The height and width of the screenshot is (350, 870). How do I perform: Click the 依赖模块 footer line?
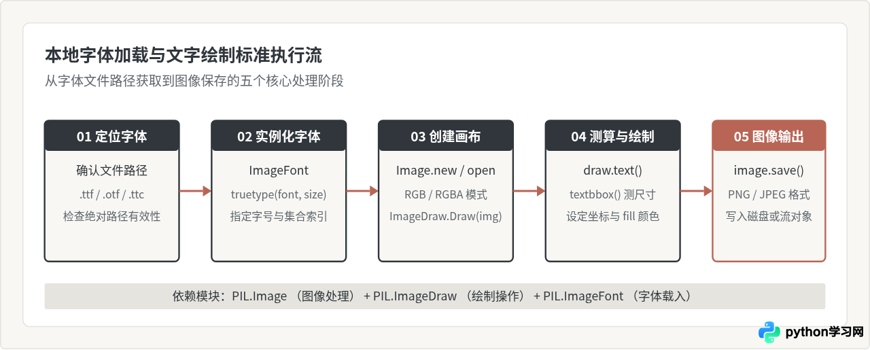click(x=435, y=296)
